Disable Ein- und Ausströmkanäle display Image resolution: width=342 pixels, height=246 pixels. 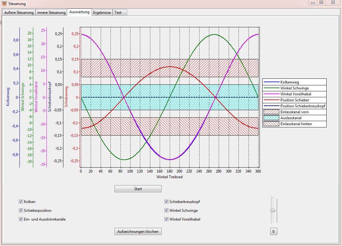pos(21,219)
